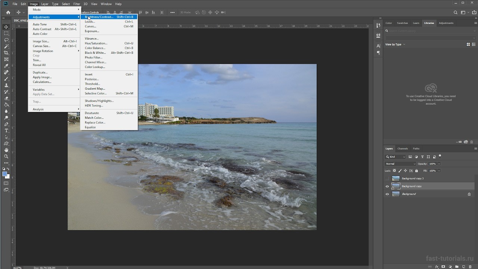Click the foreground color swatch
This screenshot has width=478, height=269.
[5, 174]
